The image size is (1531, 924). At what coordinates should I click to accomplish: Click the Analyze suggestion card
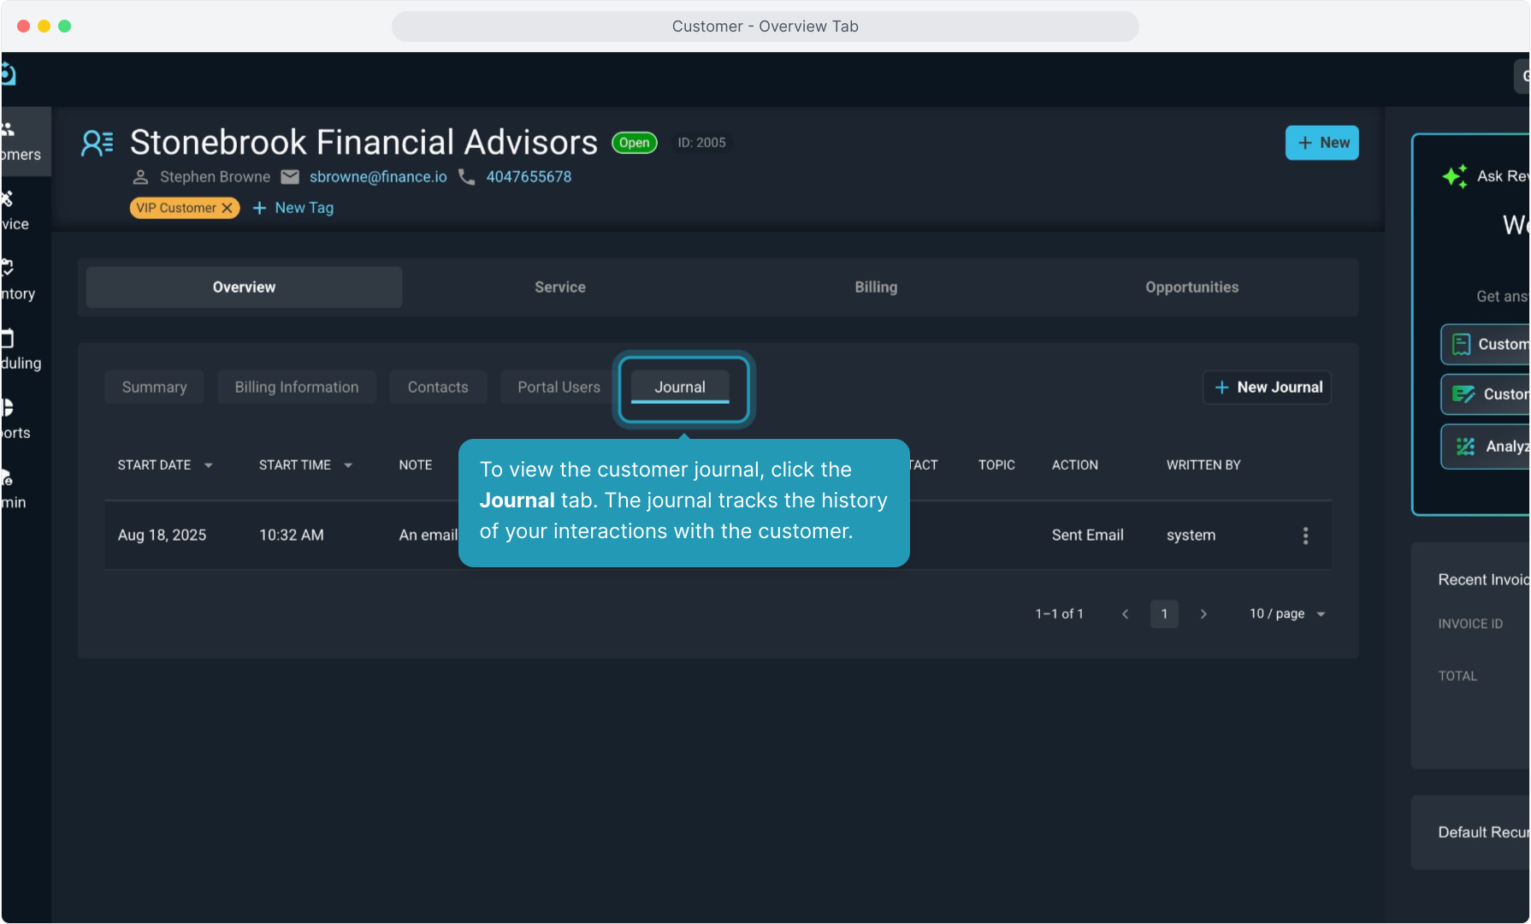(1486, 447)
